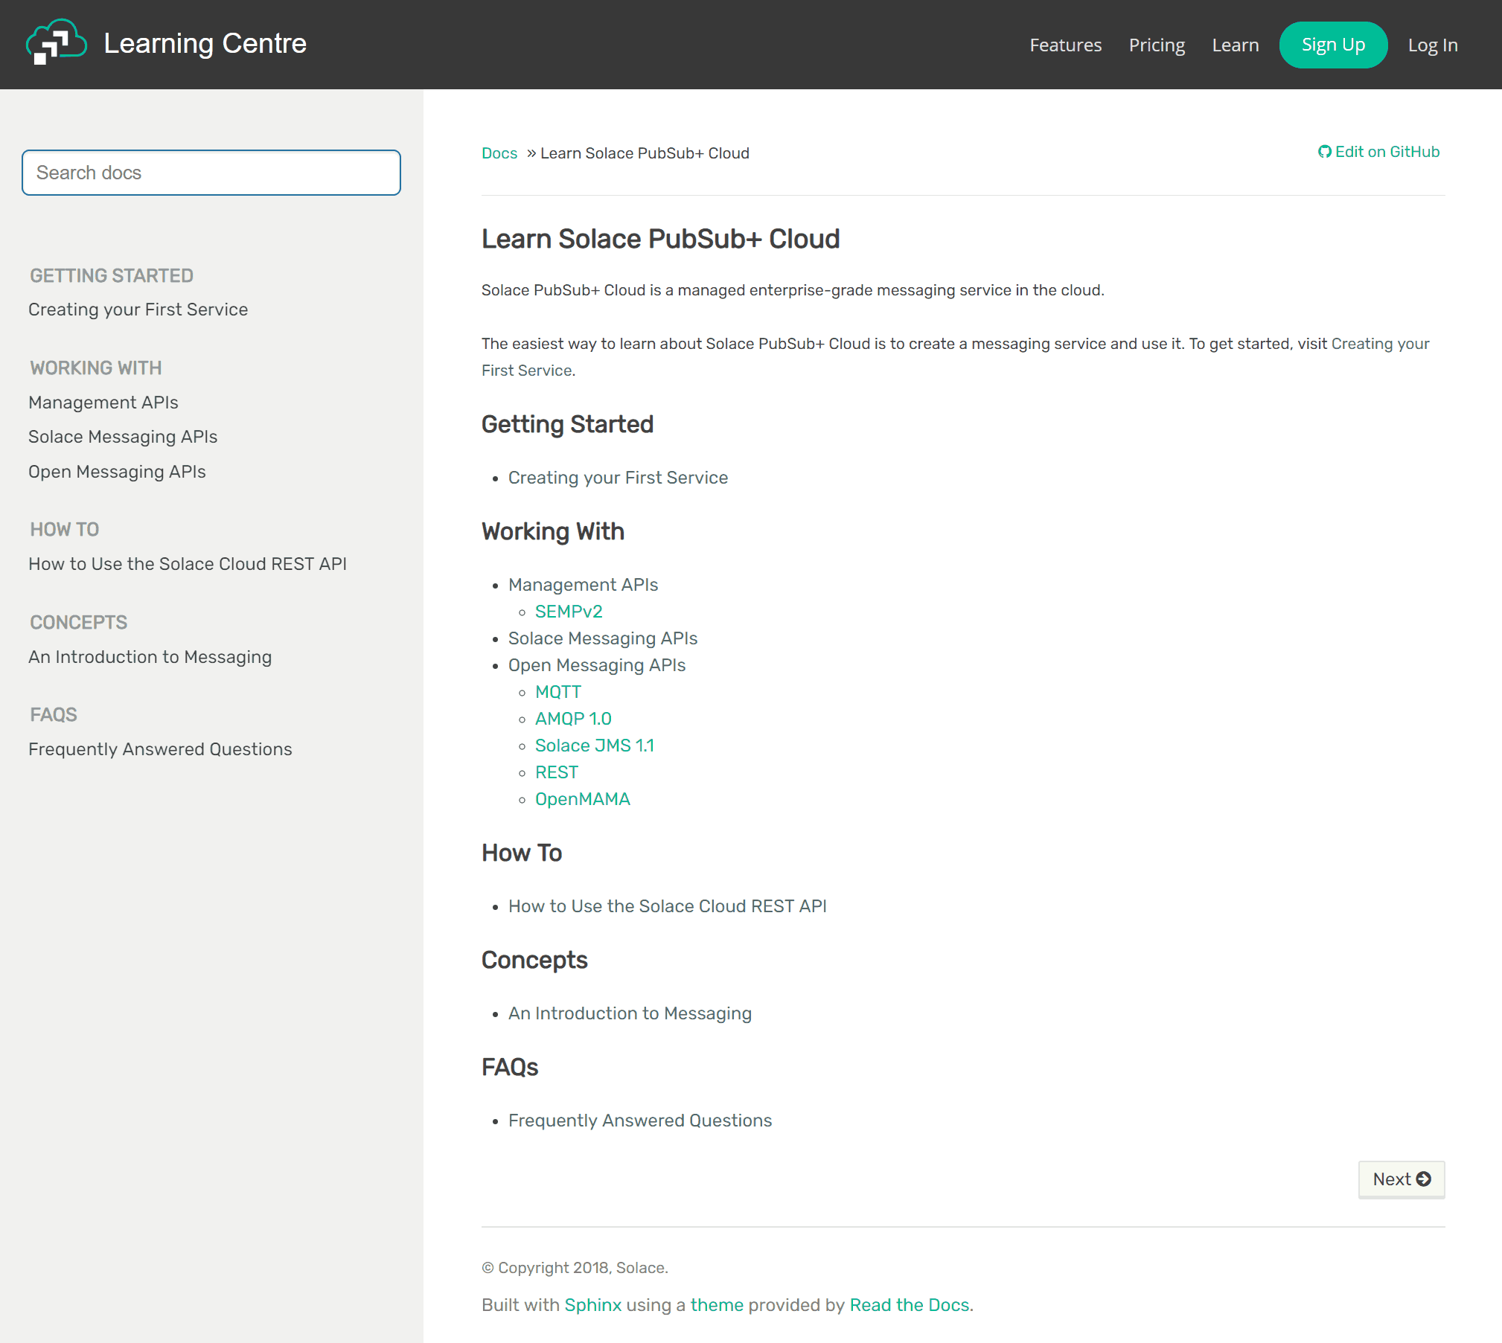Open Management APIs in sidebar
This screenshot has height=1343, width=1502.
pos(103,403)
